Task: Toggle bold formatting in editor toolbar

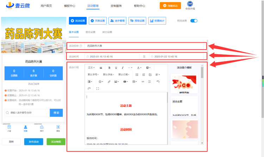Action: click(109, 68)
